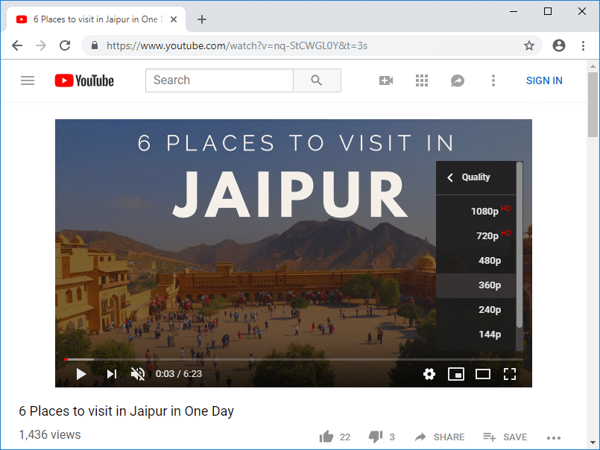Click the SIGN IN link
Viewport: 600px width, 450px height.
click(x=544, y=80)
